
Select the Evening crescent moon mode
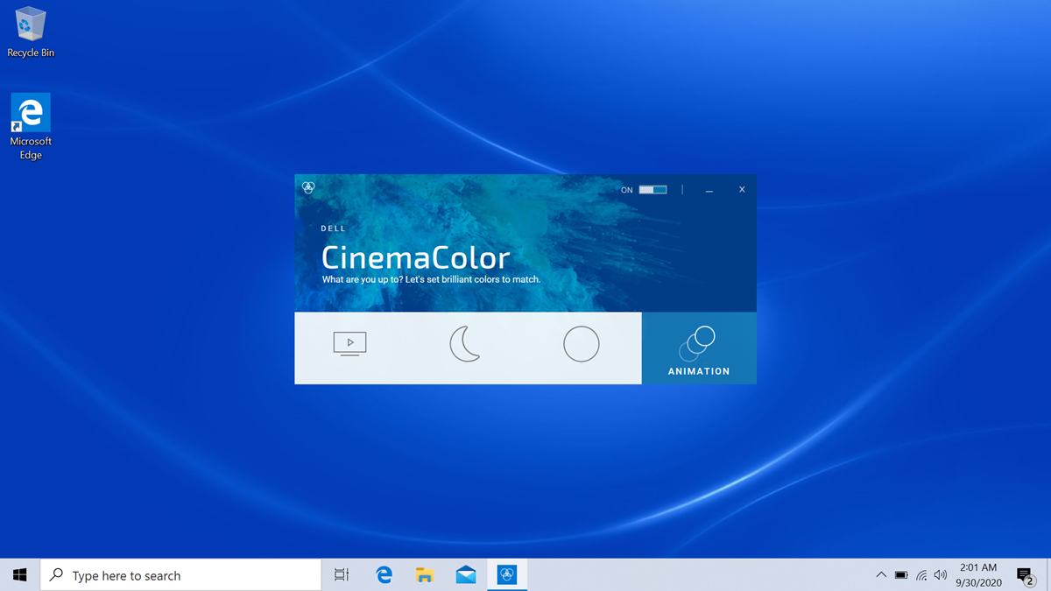[x=465, y=344]
